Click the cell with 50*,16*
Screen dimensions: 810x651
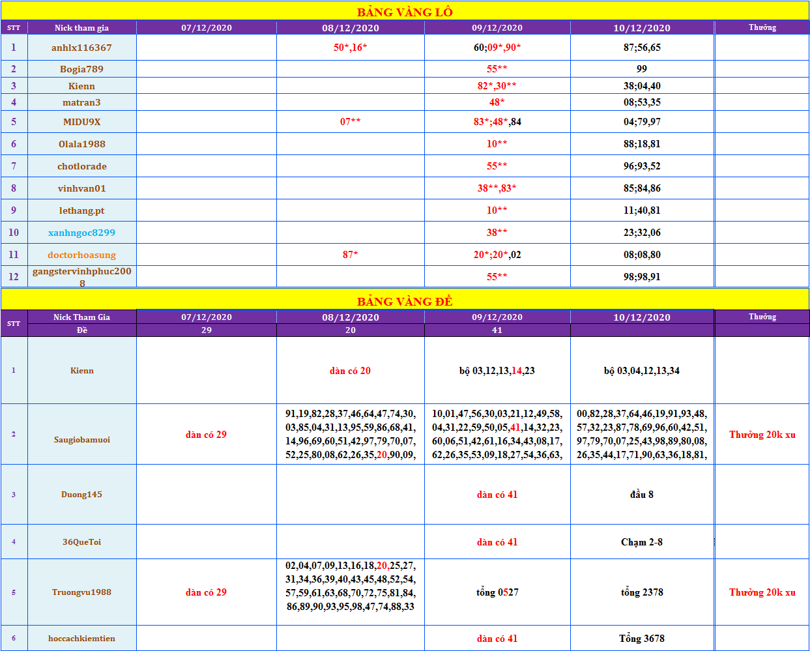(x=351, y=47)
